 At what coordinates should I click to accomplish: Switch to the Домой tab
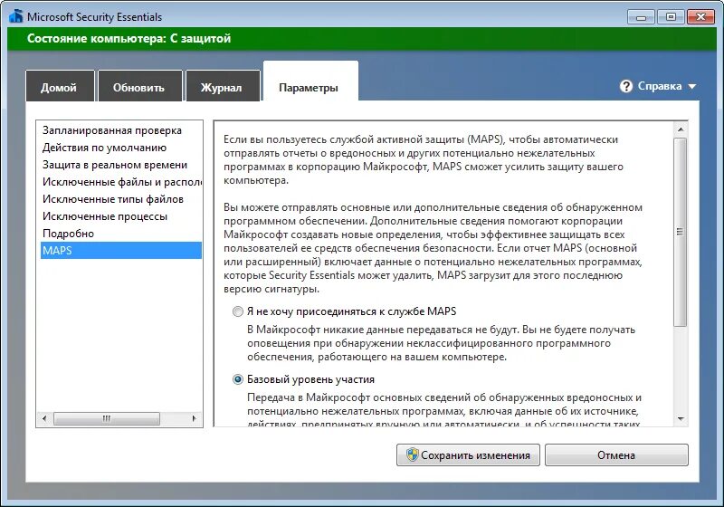pyautogui.click(x=60, y=86)
